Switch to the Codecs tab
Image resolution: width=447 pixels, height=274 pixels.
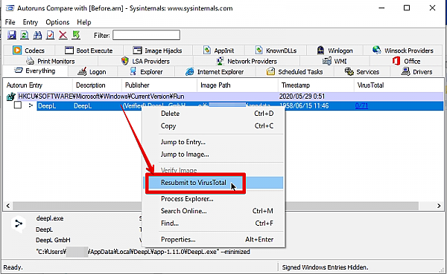click(29, 50)
